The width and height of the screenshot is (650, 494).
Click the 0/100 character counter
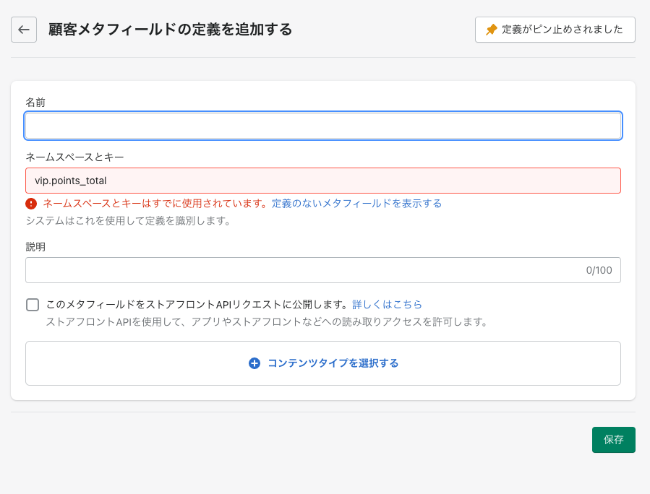[599, 270]
